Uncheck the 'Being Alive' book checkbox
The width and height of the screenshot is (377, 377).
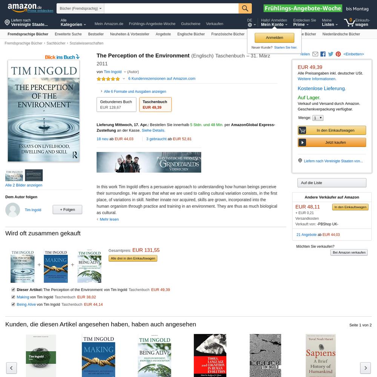(x=13, y=304)
